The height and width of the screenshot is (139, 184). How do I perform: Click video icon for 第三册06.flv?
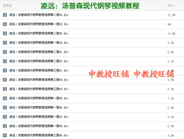(x=5, y=135)
